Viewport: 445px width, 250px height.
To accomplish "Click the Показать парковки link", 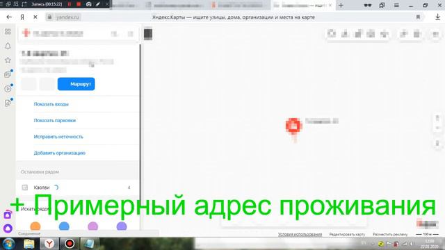I will pyautogui.click(x=55, y=120).
